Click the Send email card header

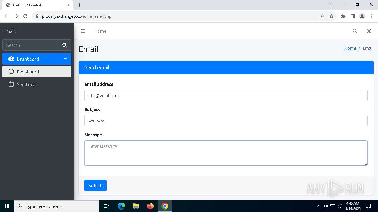coord(226,67)
